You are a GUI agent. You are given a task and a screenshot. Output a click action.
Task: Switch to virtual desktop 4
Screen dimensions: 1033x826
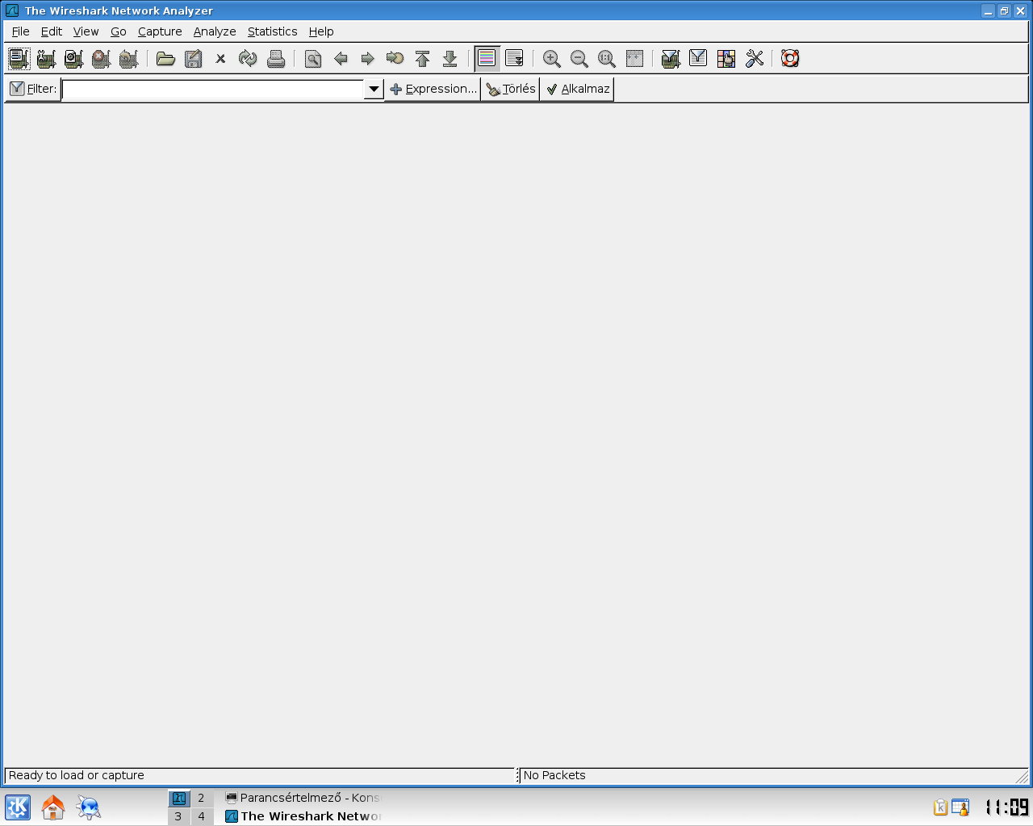(x=202, y=816)
